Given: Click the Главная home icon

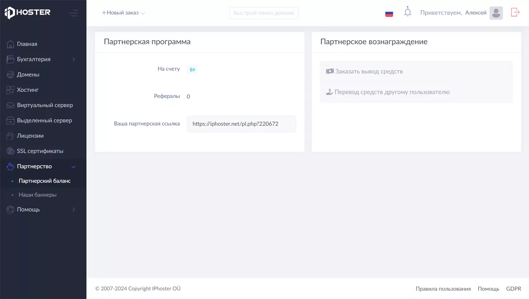Looking at the screenshot, I should point(10,44).
